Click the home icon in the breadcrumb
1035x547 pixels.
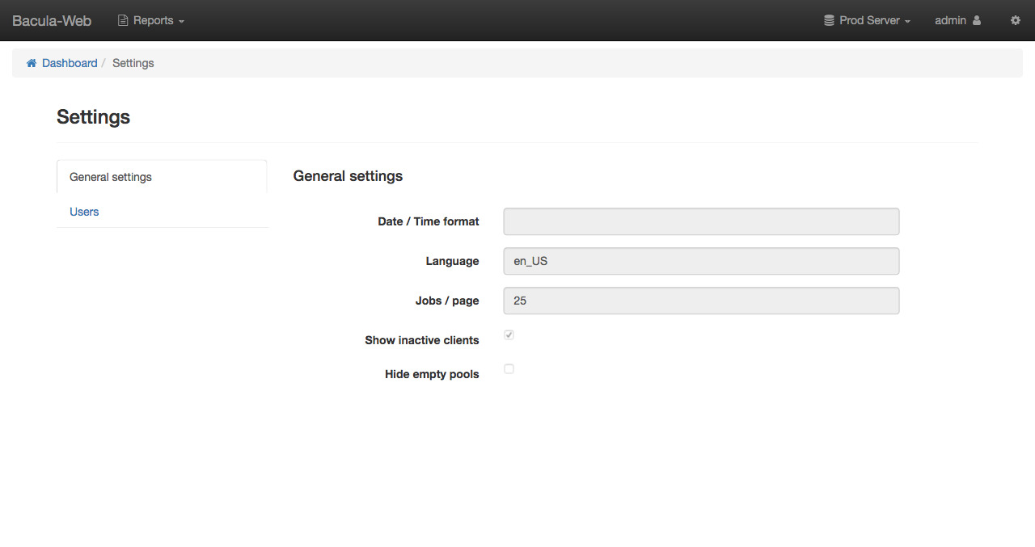click(32, 63)
